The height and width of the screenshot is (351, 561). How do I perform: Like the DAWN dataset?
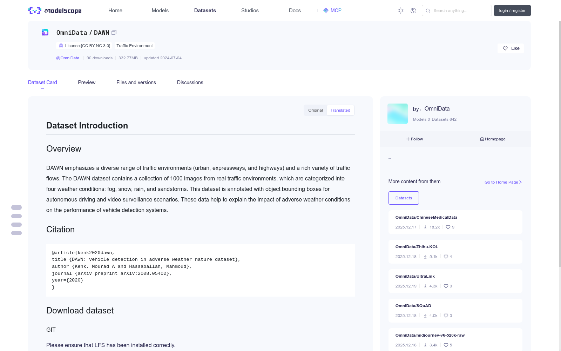[x=511, y=48]
